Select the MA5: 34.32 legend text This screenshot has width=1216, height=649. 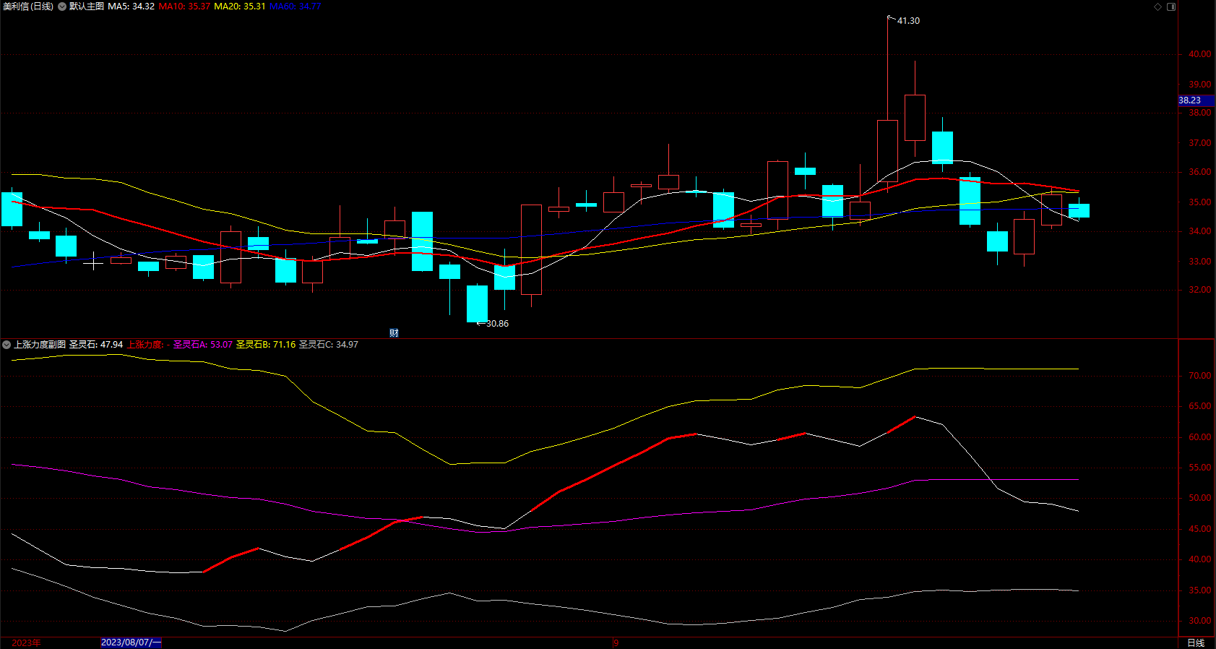pyautogui.click(x=131, y=7)
